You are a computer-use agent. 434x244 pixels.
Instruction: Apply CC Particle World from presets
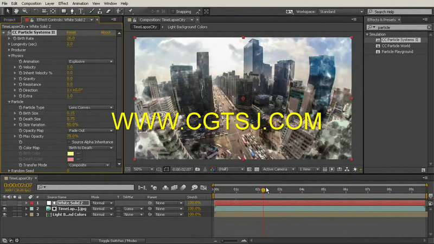(396, 46)
